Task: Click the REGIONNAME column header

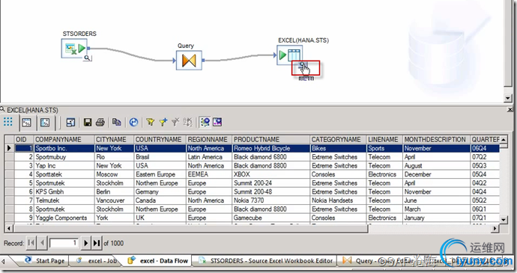Action: click(209, 140)
